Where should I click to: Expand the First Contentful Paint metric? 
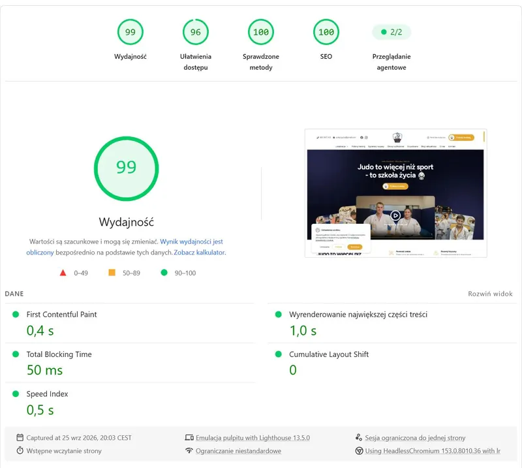(x=130, y=323)
